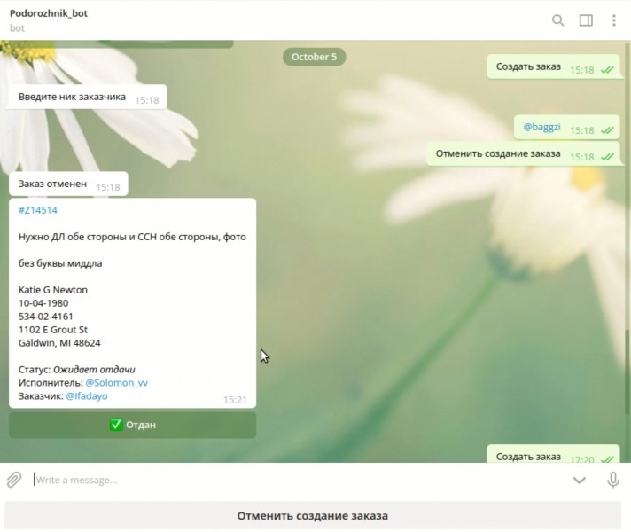Image resolution: width=631 pixels, height=532 pixels.
Task: Click the 1102 E Grout St line
Action: (52, 330)
